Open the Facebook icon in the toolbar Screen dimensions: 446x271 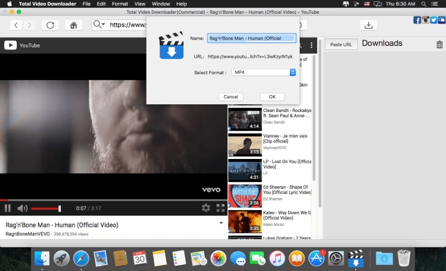[x=417, y=20]
